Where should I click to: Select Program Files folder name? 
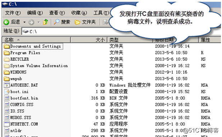(x=25, y=53)
